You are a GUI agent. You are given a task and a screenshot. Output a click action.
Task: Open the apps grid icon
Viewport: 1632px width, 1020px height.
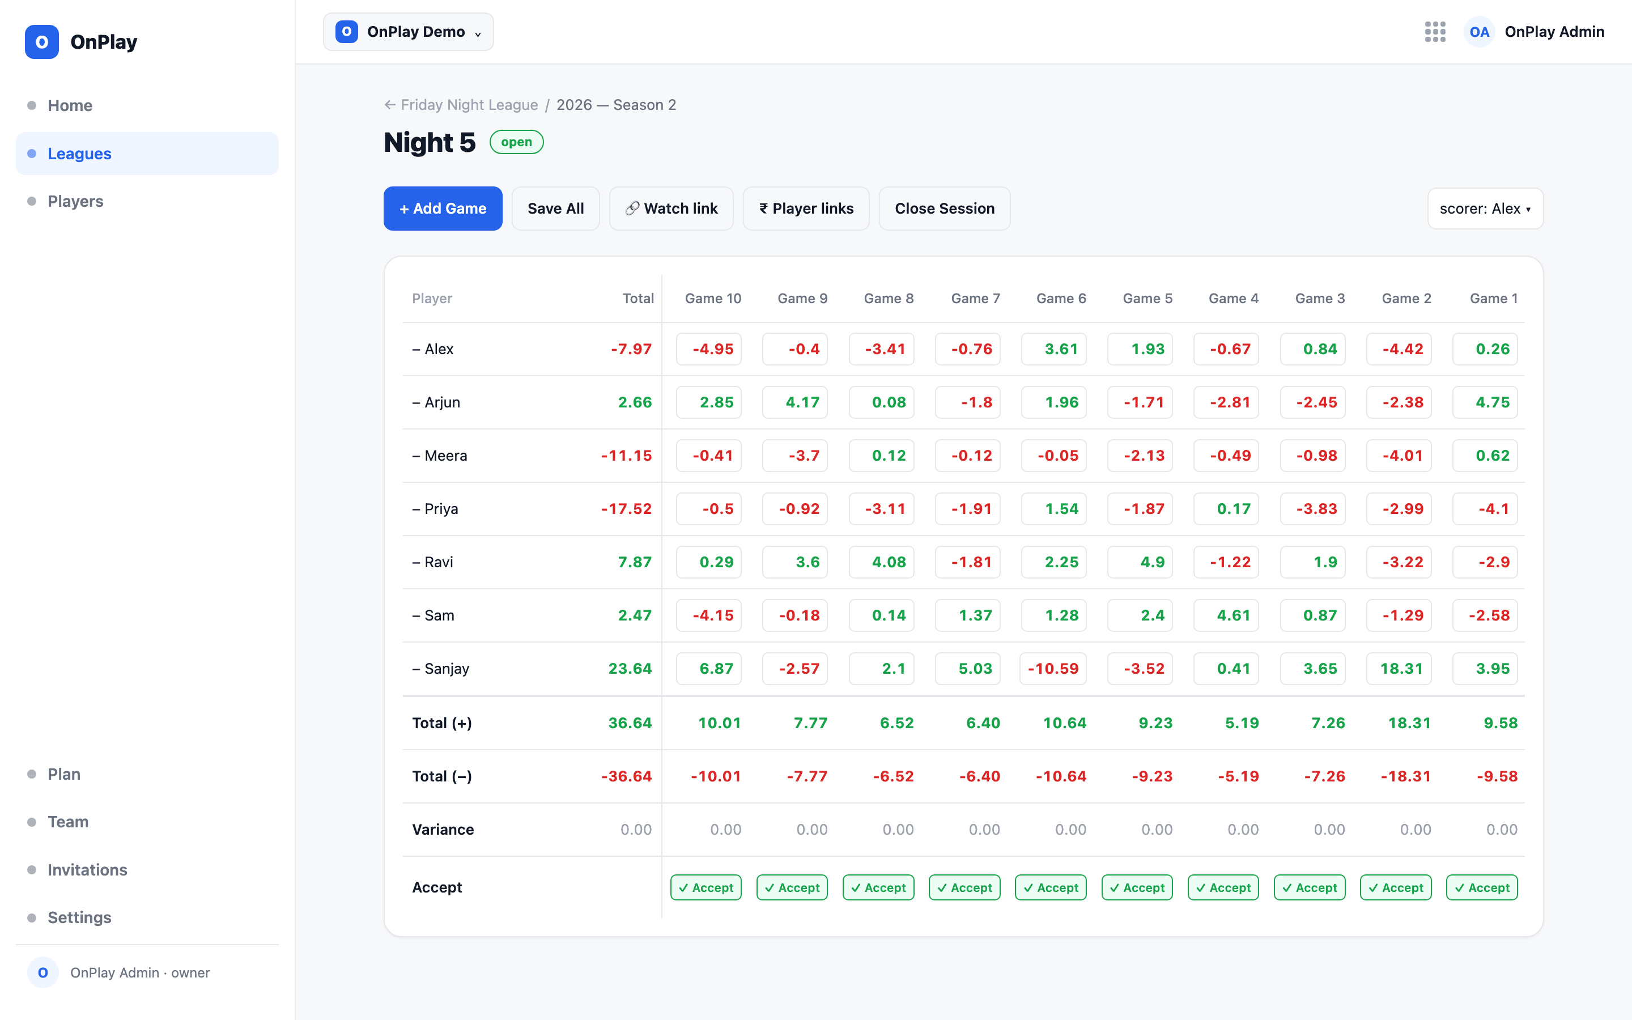(x=1434, y=32)
